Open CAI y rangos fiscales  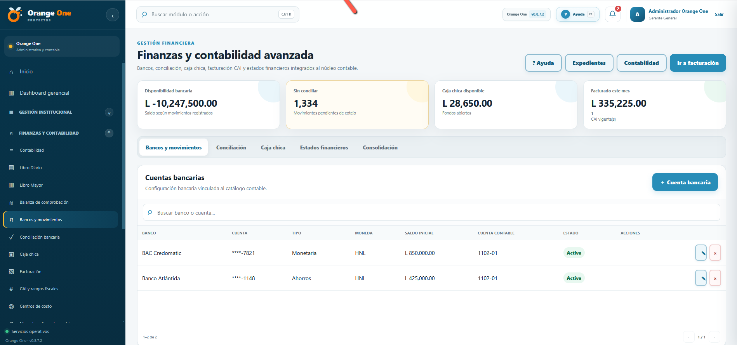(x=60, y=289)
